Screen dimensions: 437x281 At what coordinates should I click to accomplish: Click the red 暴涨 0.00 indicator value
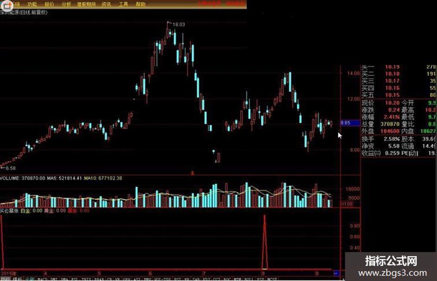[79, 210]
